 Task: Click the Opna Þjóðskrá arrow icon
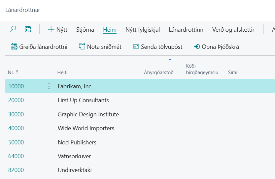[x=197, y=47]
